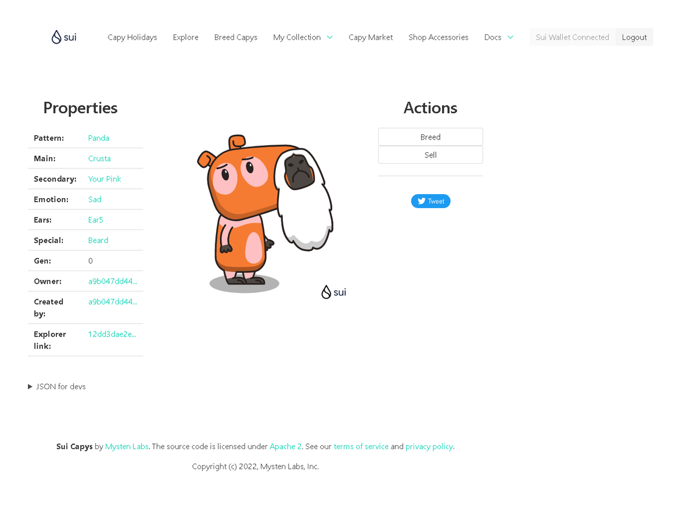Open Capy Holidays page
The width and height of the screenshot is (697, 520).
(132, 37)
